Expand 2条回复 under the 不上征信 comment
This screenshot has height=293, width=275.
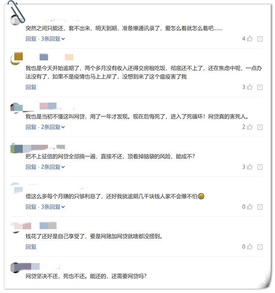tap(53, 167)
